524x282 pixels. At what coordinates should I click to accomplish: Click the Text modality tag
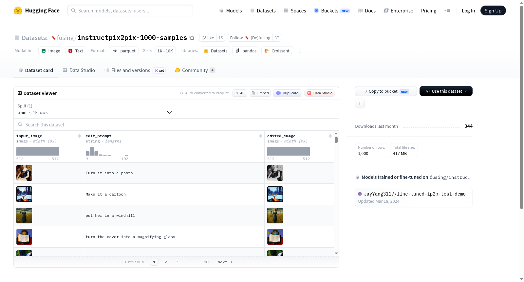76,51
